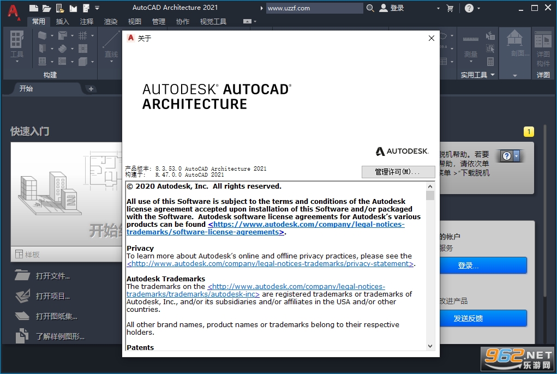This screenshot has height=374, width=557.
Task: Switch to the 协作 ribbon tab
Action: coord(183,21)
